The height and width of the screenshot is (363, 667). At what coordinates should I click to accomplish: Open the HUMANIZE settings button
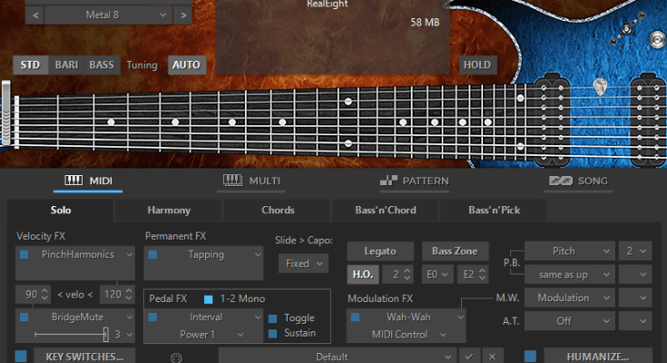pos(597,357)
